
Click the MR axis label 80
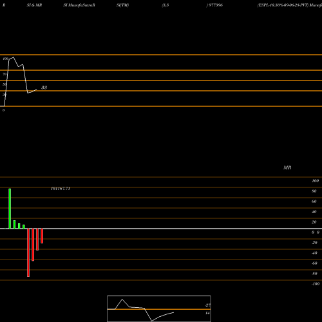[x=314, y=191]
